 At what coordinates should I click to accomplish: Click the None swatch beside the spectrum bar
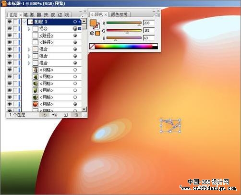point(92,46)
